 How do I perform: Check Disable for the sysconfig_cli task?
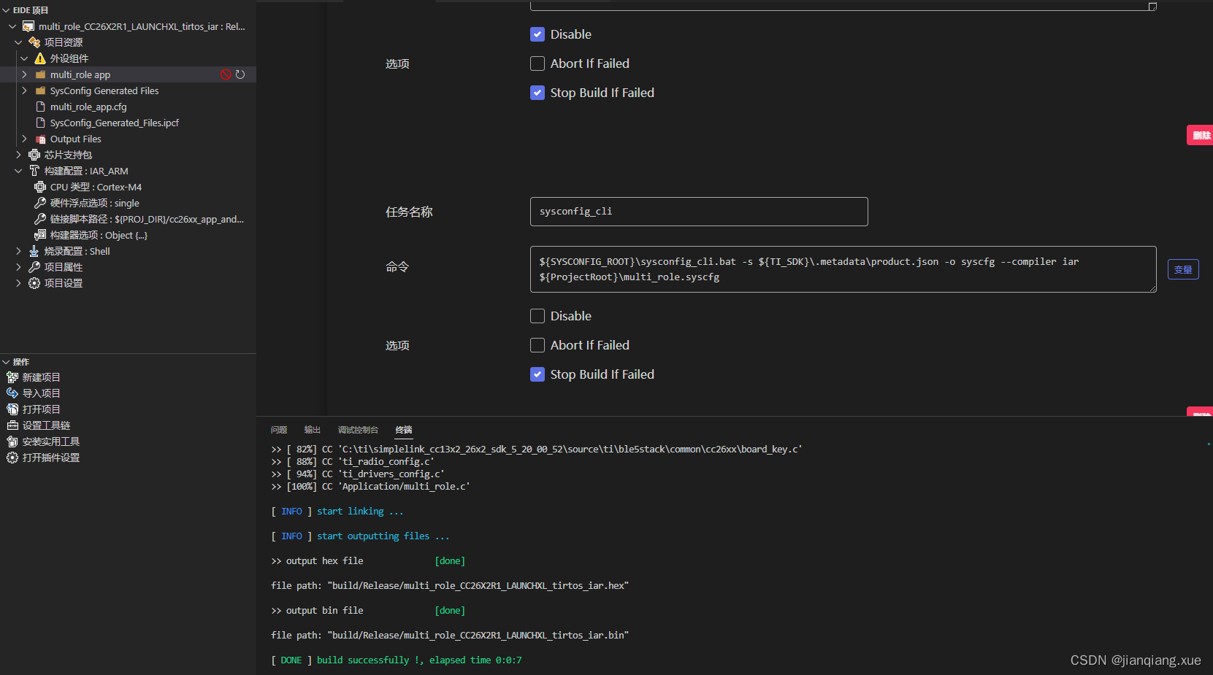(x=537, y=316)
